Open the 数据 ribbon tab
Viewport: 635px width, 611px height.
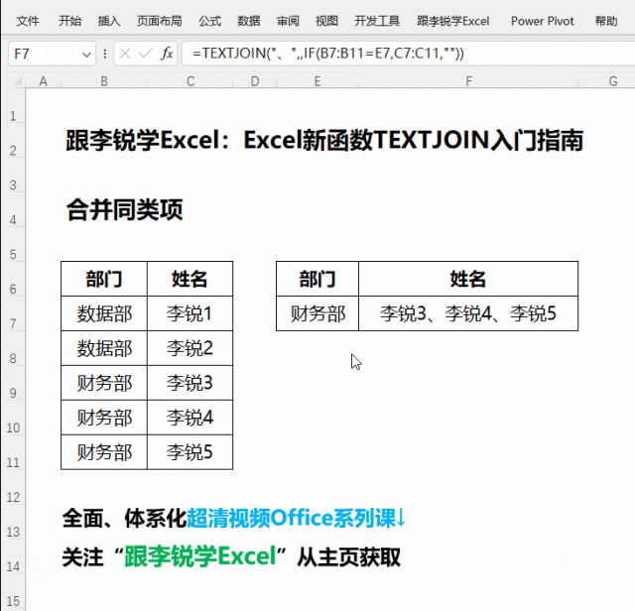point(249,21)
